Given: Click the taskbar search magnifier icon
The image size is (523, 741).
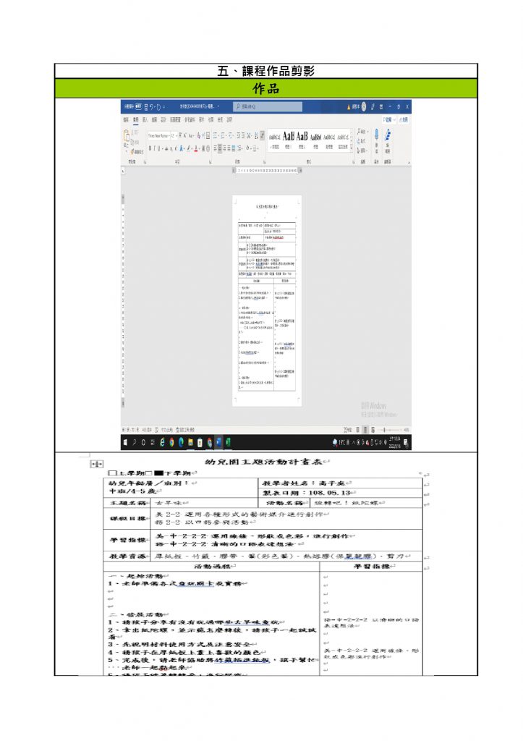Looking at the screenshot, I should pyautogui.click(x=134, y=442).
